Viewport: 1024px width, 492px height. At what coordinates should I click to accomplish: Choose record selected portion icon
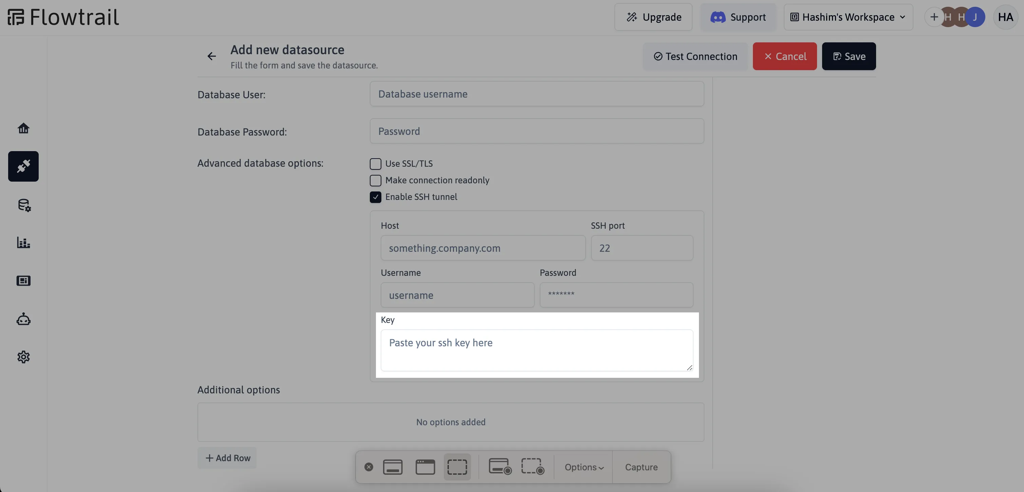[533, 466]
